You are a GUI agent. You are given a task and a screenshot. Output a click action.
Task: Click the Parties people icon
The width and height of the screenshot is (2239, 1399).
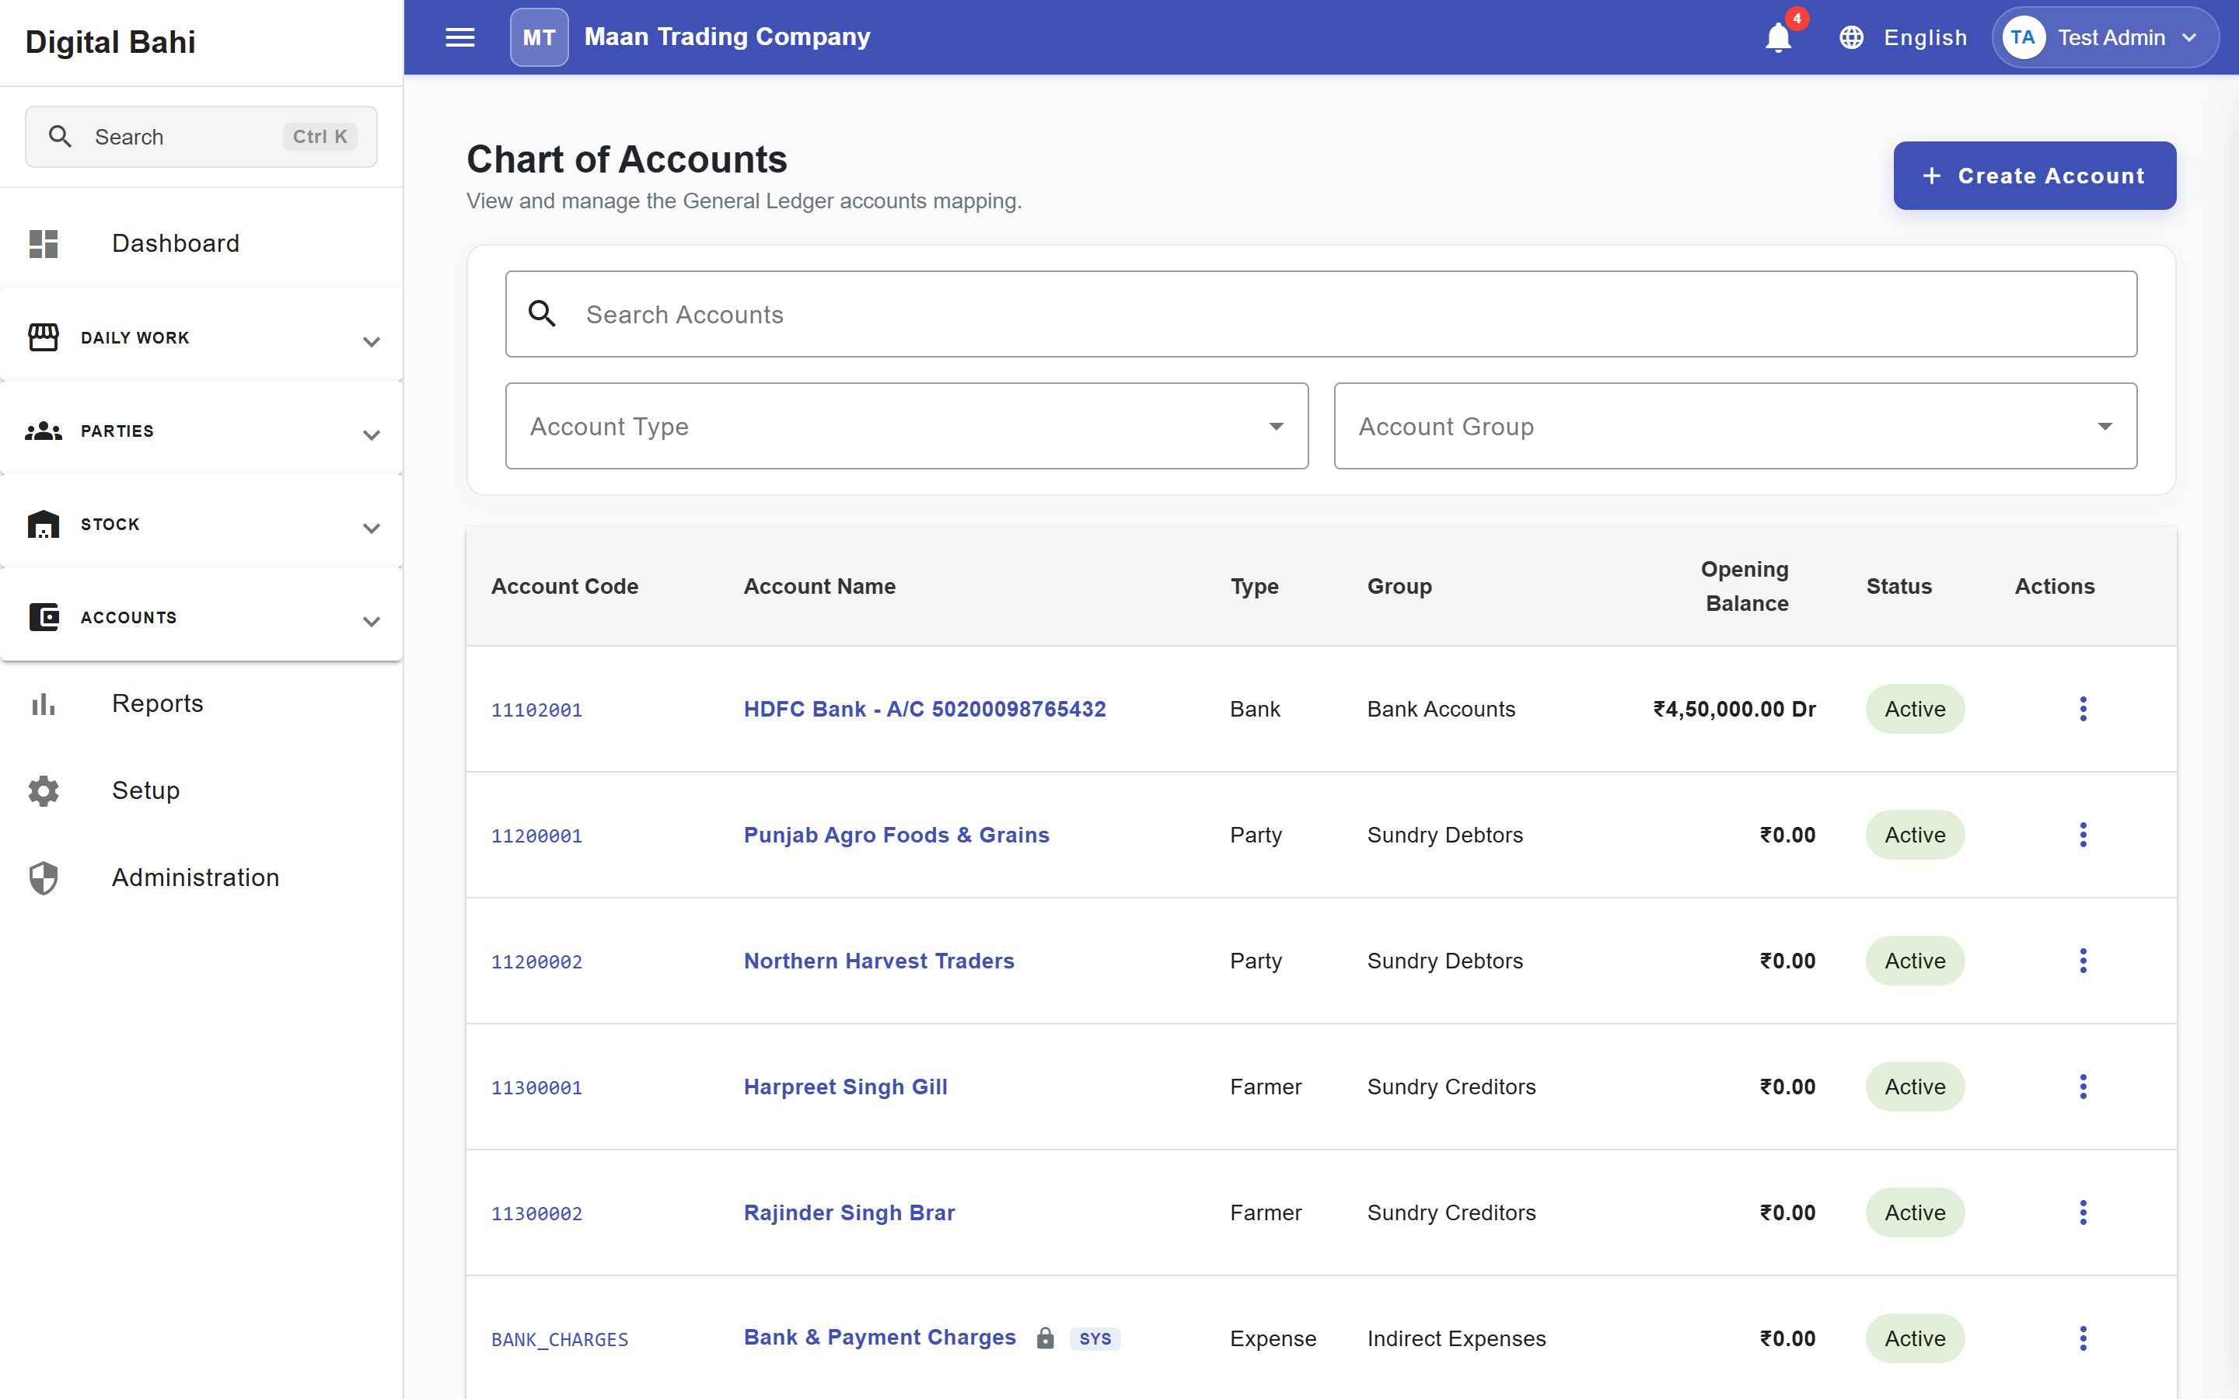[x=44, y=431]
